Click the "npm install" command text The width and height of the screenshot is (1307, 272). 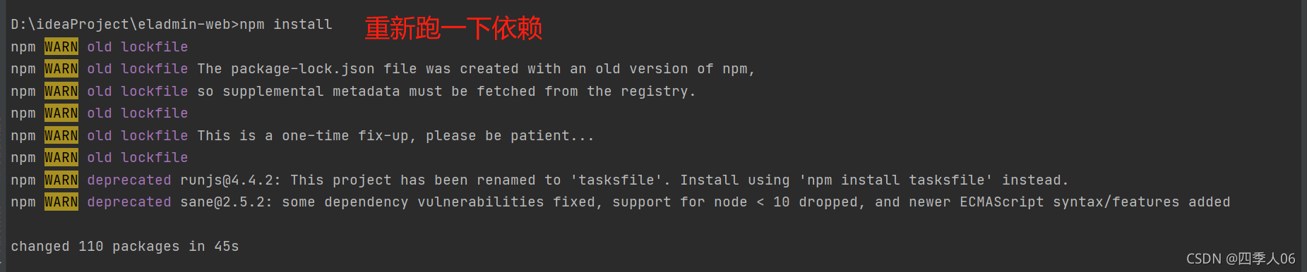pos(285,25)
